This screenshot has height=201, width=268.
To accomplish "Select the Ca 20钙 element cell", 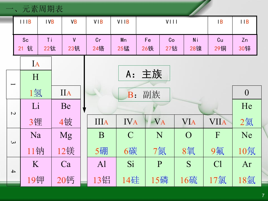I will tap(66, 172).
